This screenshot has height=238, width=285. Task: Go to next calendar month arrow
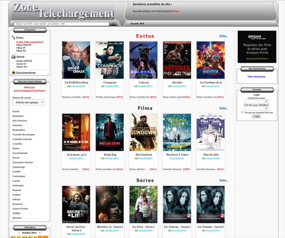pos(40,233)
